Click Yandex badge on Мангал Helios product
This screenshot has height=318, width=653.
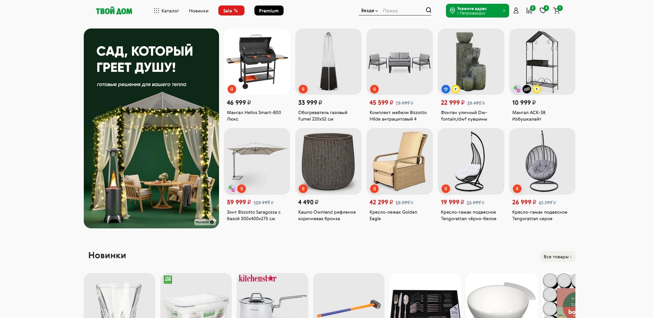tap(232, 89)
